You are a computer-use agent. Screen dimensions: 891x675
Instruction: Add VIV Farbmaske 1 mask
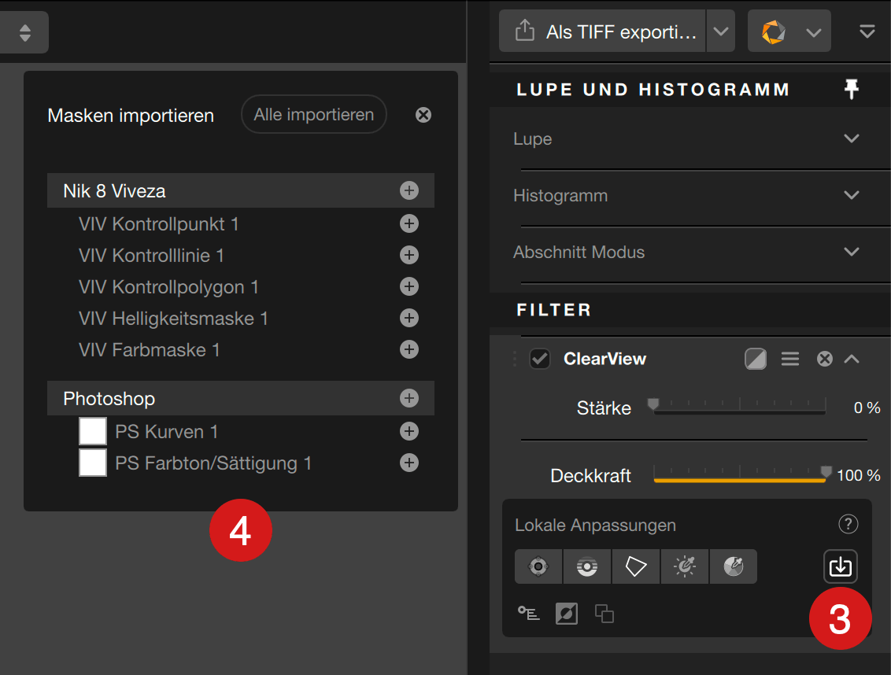409,349
